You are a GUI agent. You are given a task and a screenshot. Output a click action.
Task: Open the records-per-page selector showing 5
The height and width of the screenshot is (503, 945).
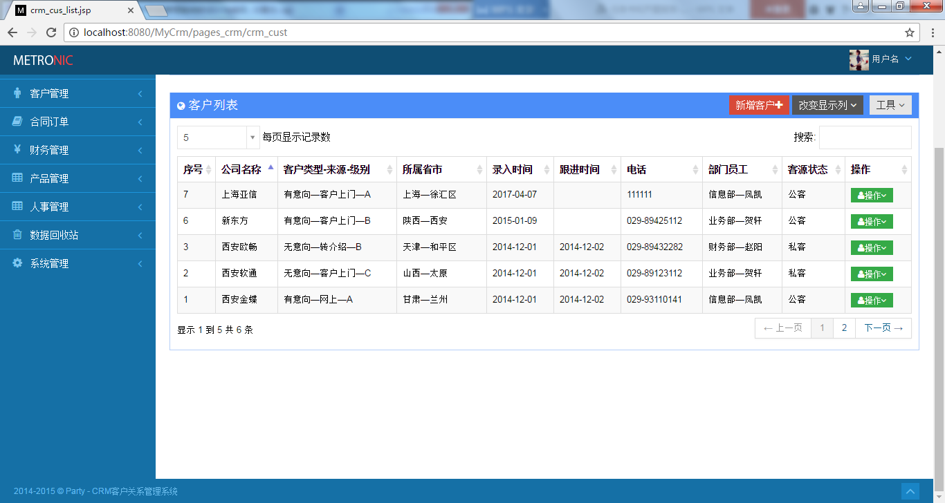[218, 137]
